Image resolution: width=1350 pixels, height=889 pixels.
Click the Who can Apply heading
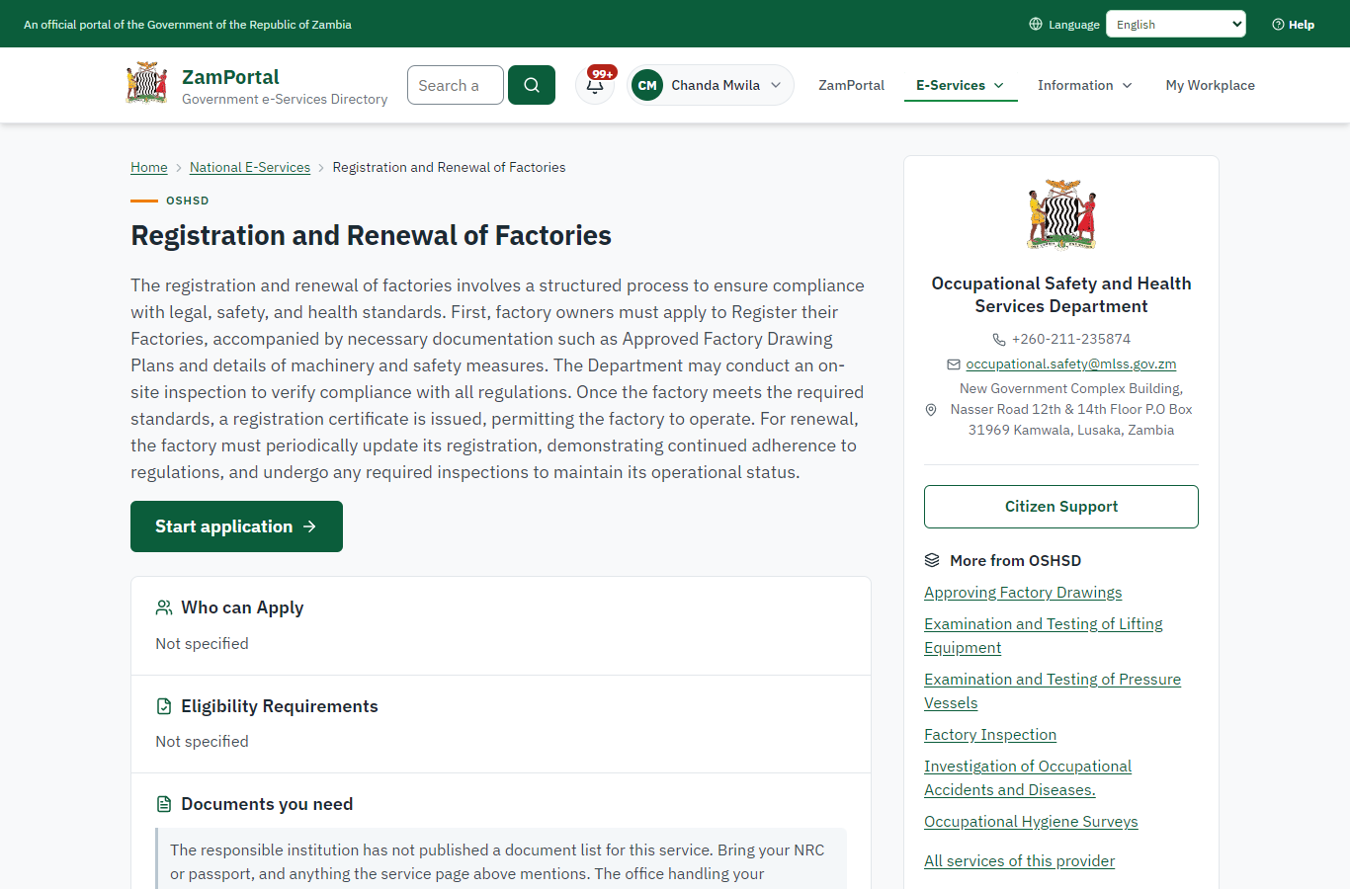click(242, 607)
